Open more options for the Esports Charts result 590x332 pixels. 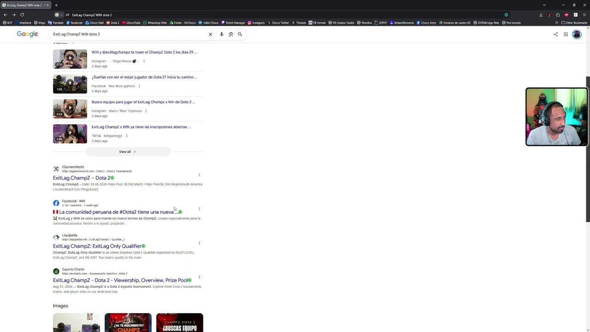click(199, 277)
